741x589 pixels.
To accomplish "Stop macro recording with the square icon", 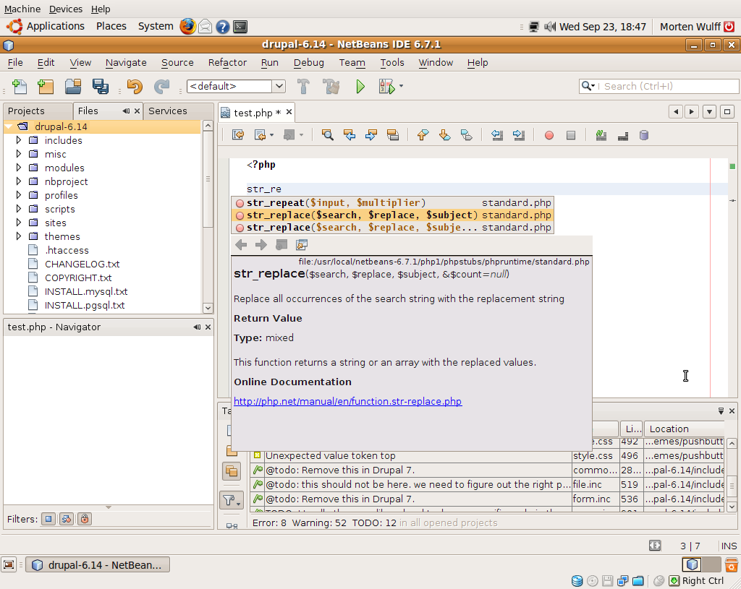I will point(571,135).
